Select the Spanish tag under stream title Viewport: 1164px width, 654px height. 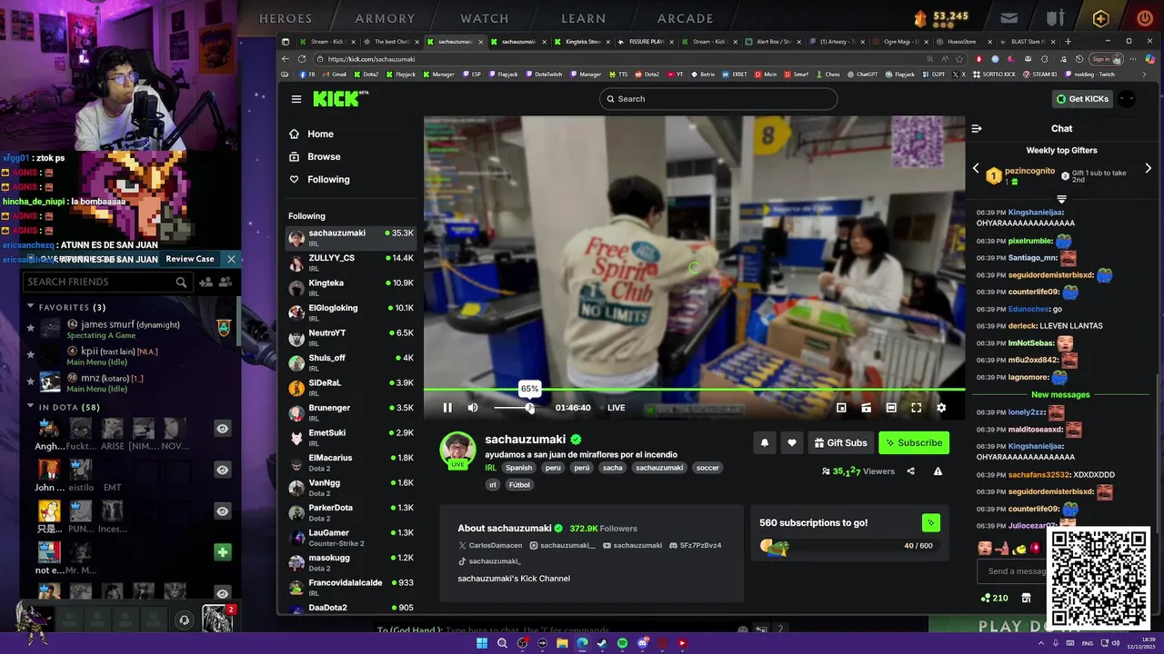pyautogui.click(x=518, y=468)
